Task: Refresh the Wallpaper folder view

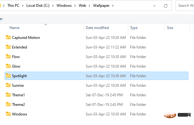Action: [166, 6]
